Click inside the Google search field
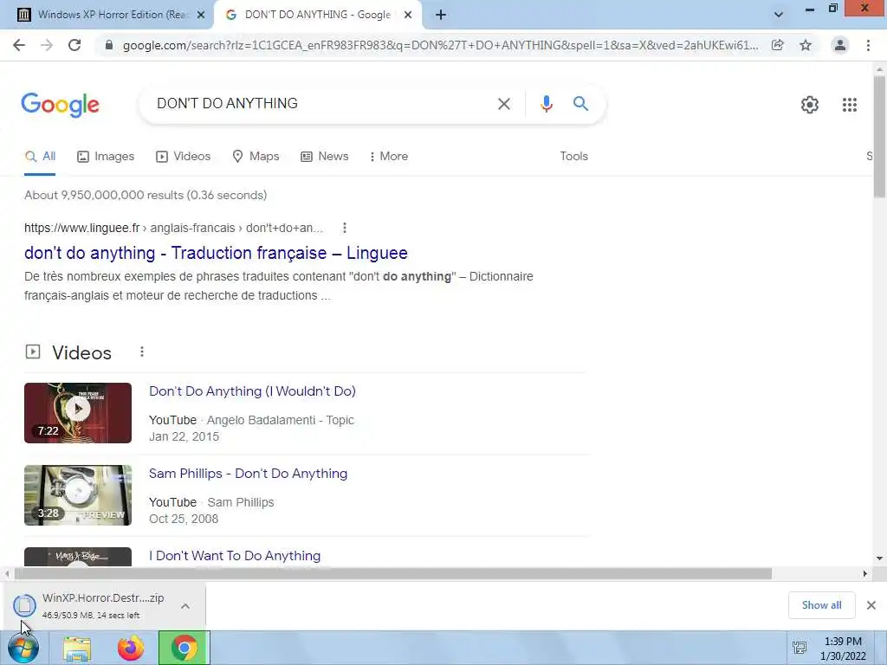 (x=322, y=104)
